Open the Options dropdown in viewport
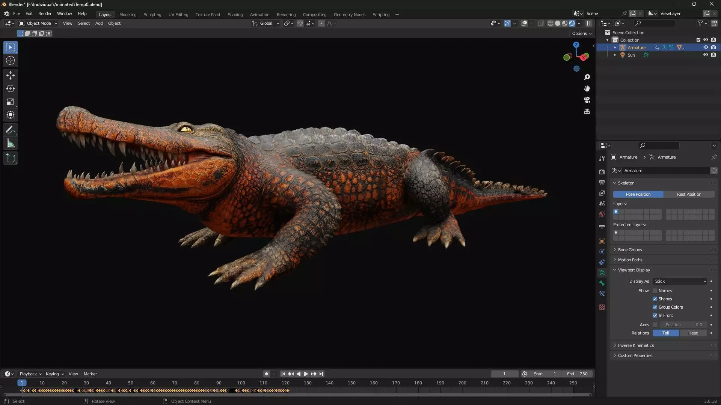 [x=582, y=33]
